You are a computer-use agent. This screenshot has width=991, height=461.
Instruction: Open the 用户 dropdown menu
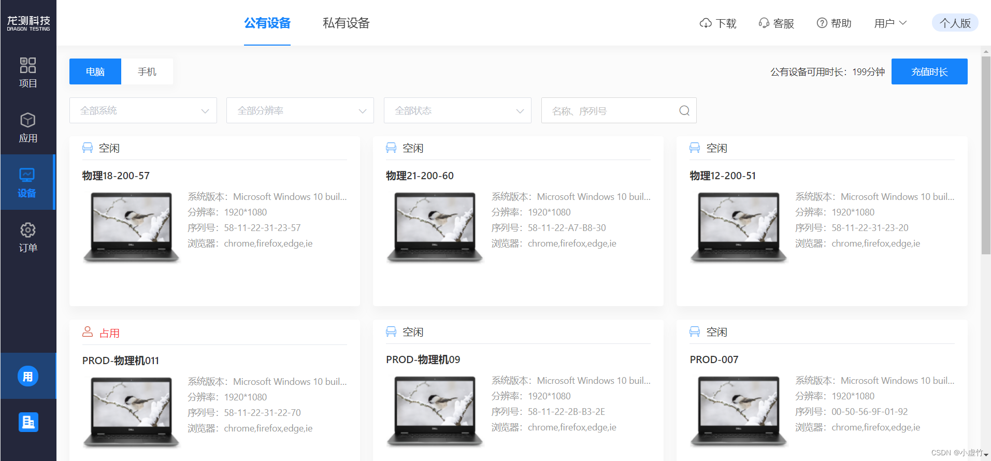(x=890, y=23)
